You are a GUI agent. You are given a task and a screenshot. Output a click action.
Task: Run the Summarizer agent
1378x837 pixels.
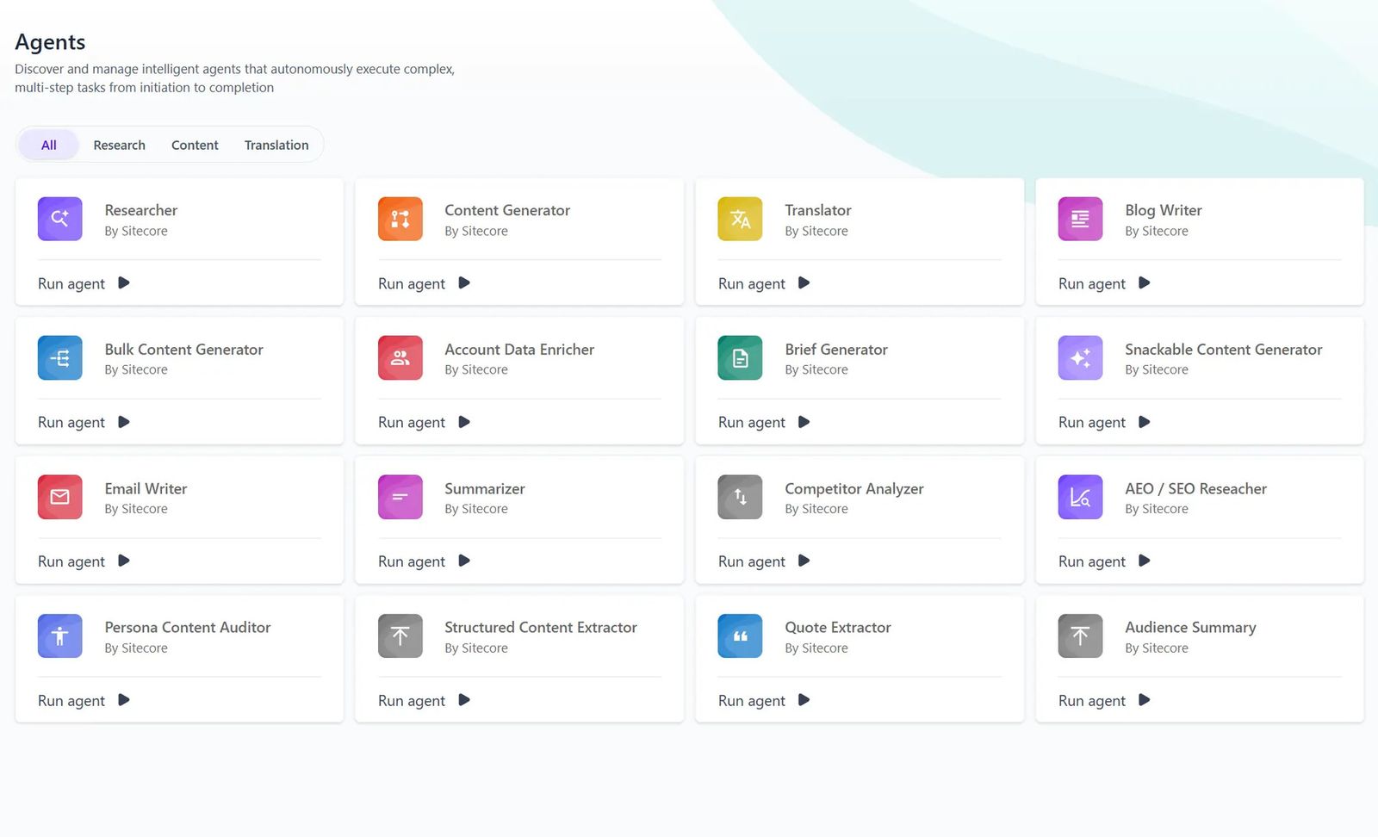click(x=424, y=561)
